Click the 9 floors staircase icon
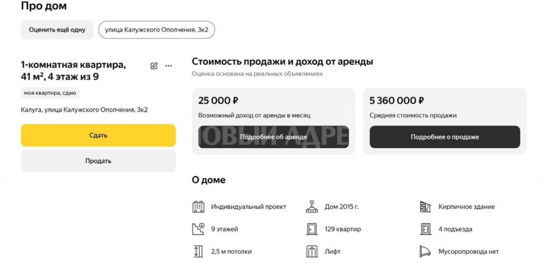This screenshot has width=543, height=270. coord(198,229)
